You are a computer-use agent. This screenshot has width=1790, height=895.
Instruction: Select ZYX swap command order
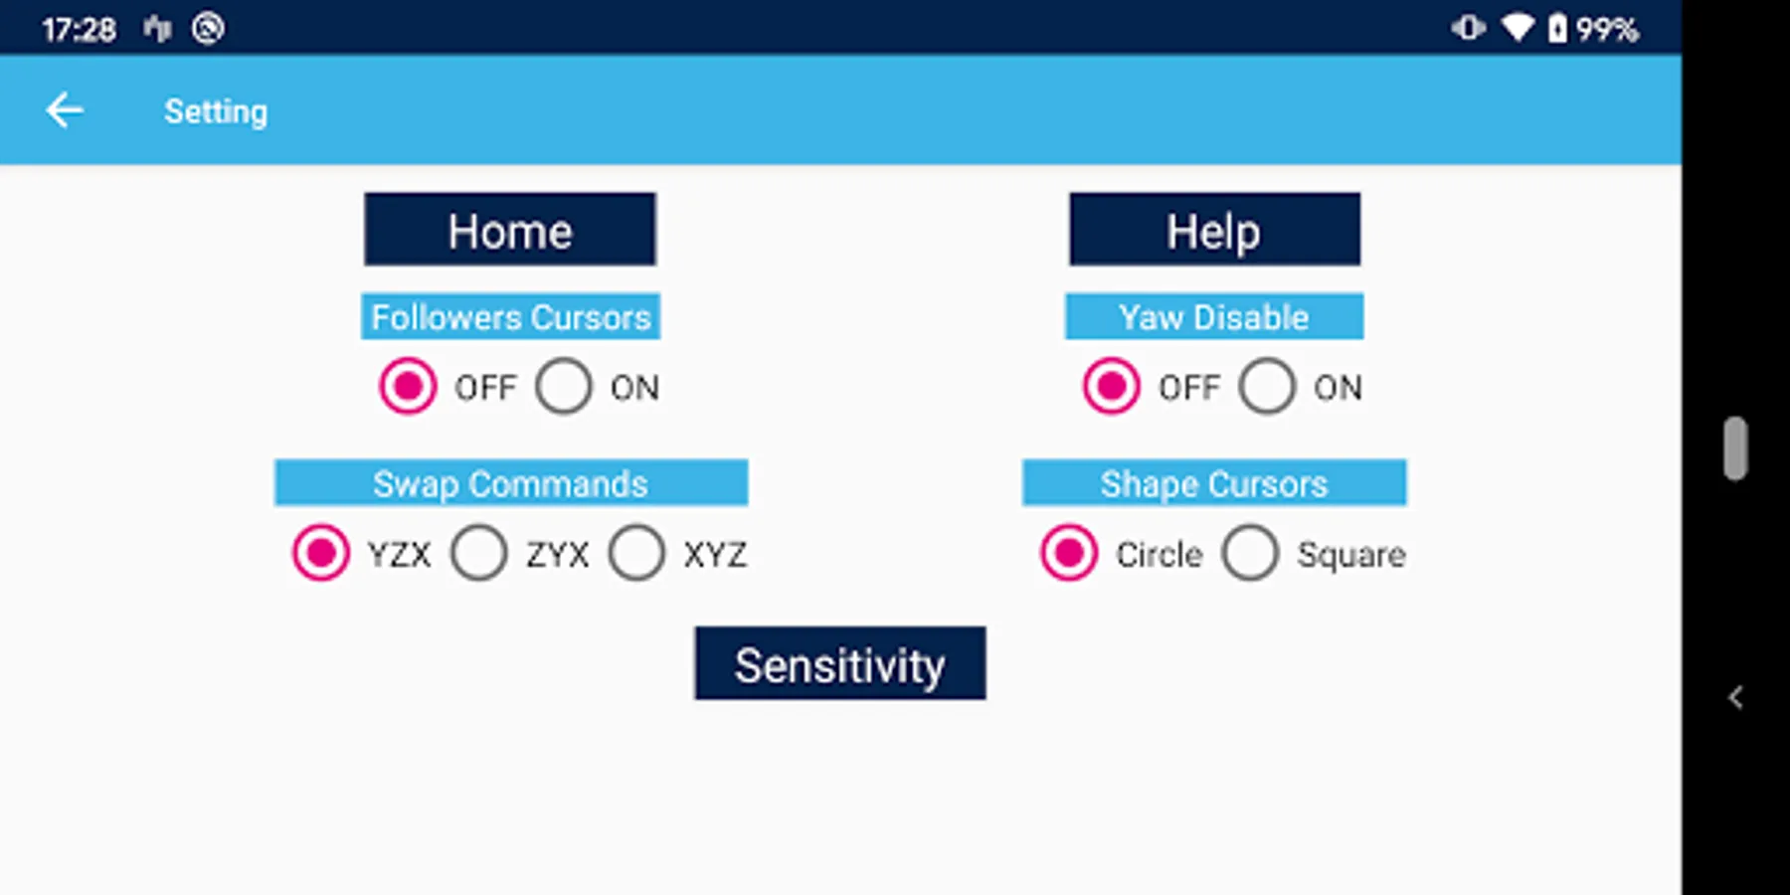tap(478, 553)
